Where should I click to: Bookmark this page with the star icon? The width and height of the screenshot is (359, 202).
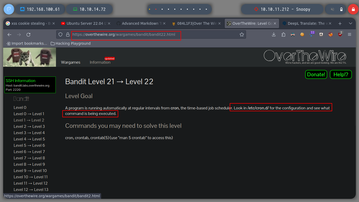[242, 34]
